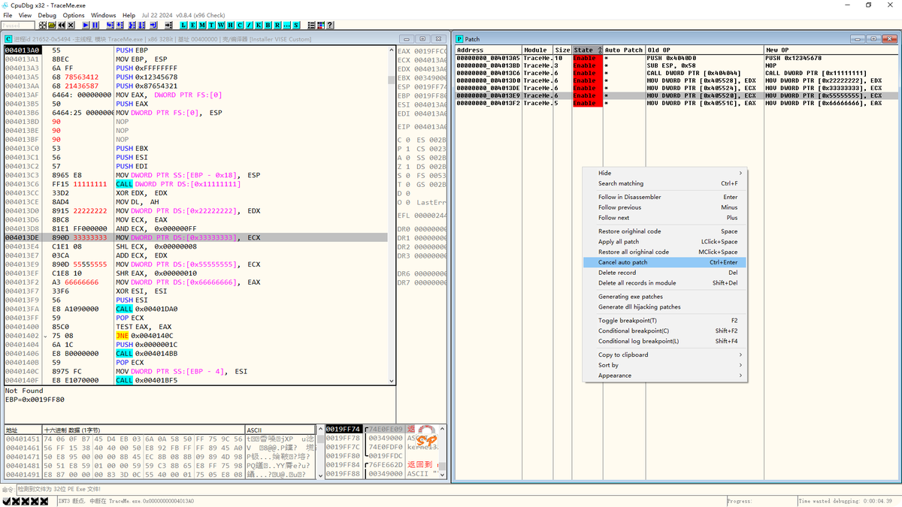This screenshot has width=902, height=507.
Task: Click the options list toolbar icon
Action: 311,25
